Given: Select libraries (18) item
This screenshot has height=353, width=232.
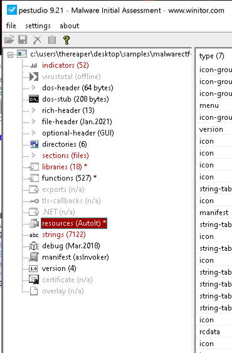Looking at the screenshot, I should click(65, 167).
